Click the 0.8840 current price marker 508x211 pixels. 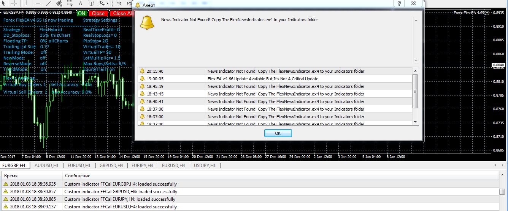(x=498, y=65)
